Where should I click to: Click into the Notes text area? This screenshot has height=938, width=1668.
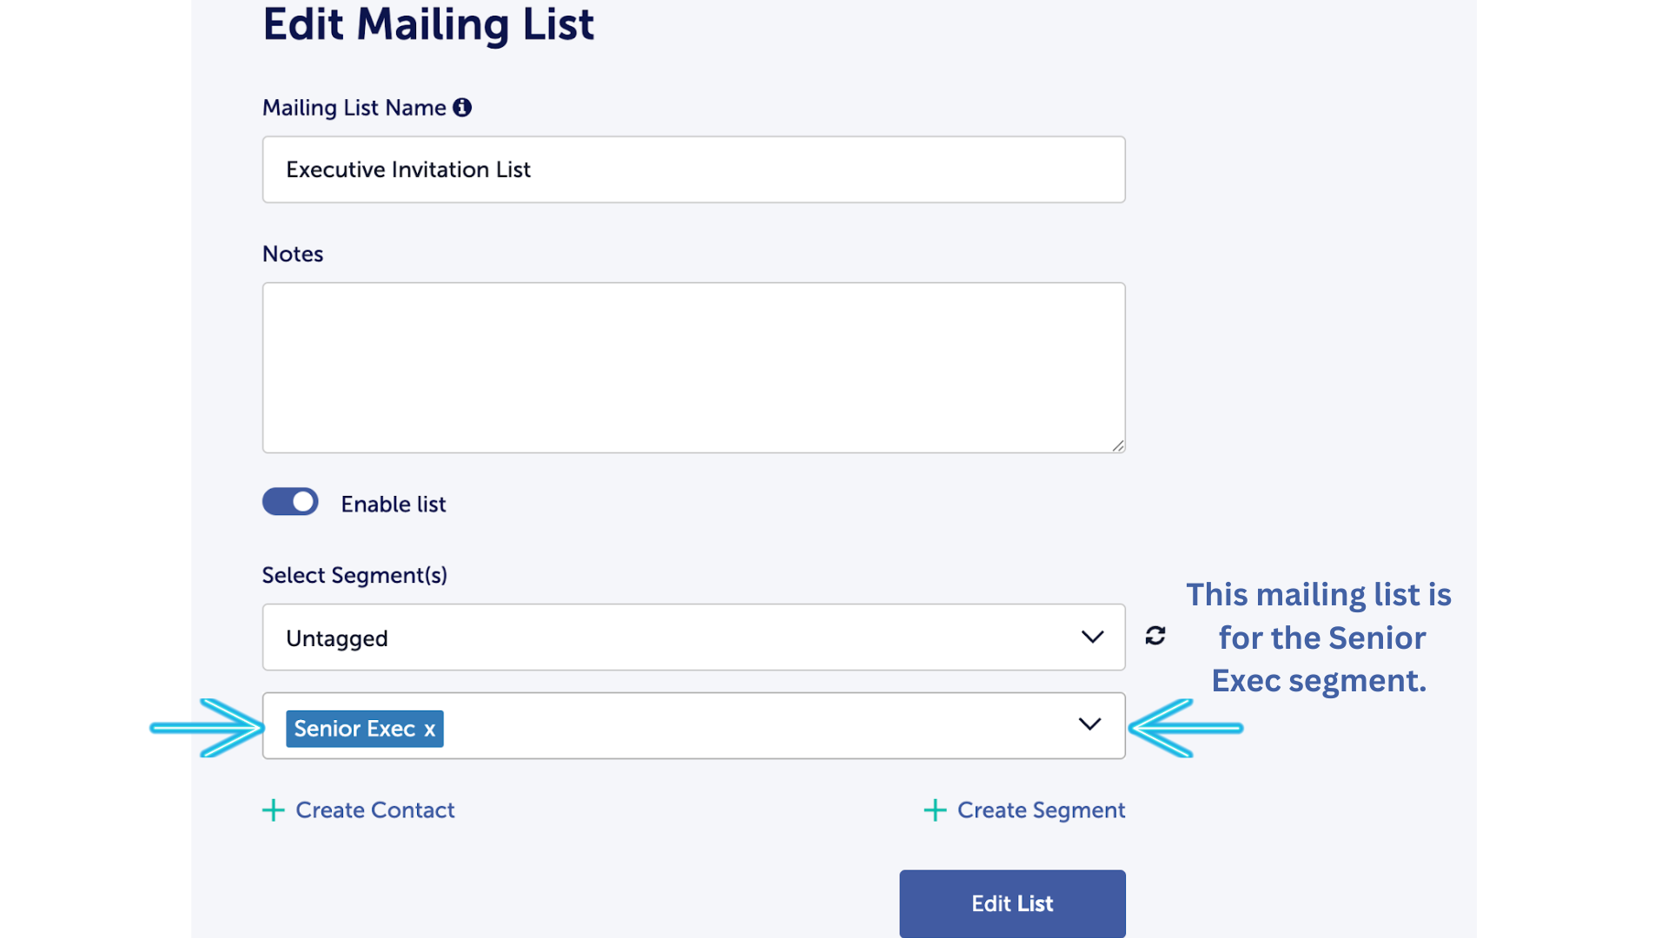(x=693, y=367)
